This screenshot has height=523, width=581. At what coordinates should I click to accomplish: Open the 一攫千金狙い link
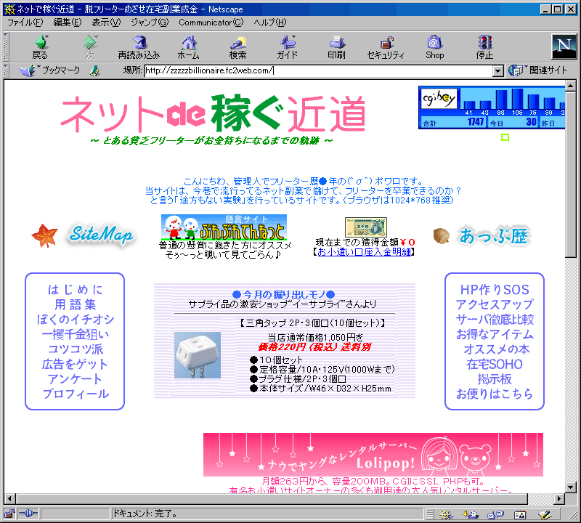pos(76,334)
